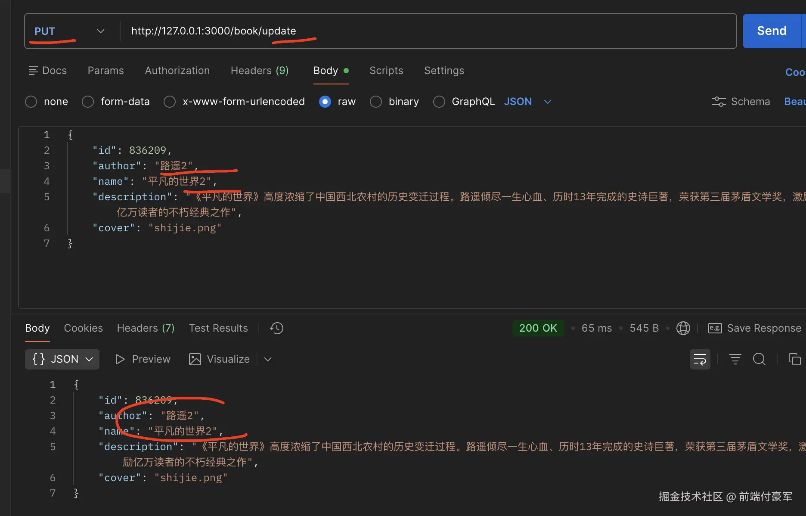Click the Preview button
Screen dimensions: 806x516
point(143,359)
